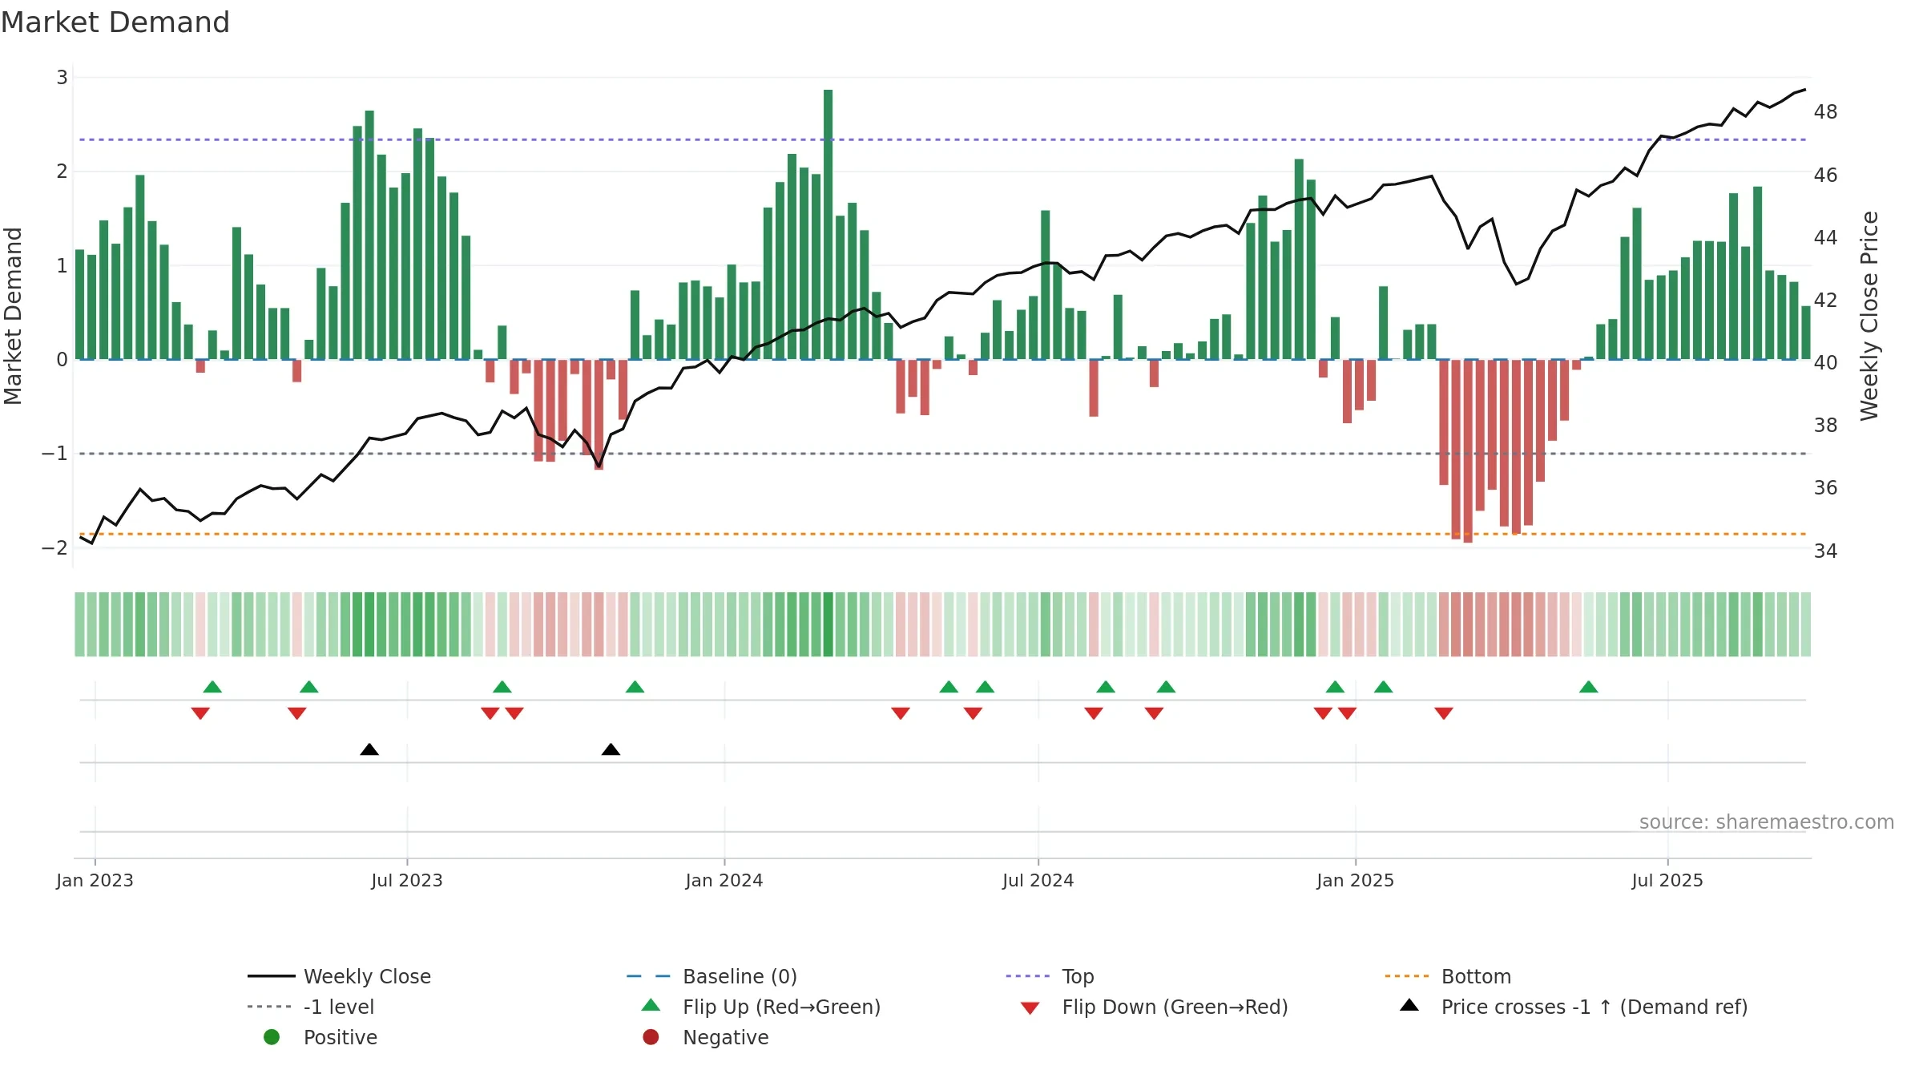Click the orange Bottom legend line swatch
The image size is (1923, 1082).
pos(1407,976)
